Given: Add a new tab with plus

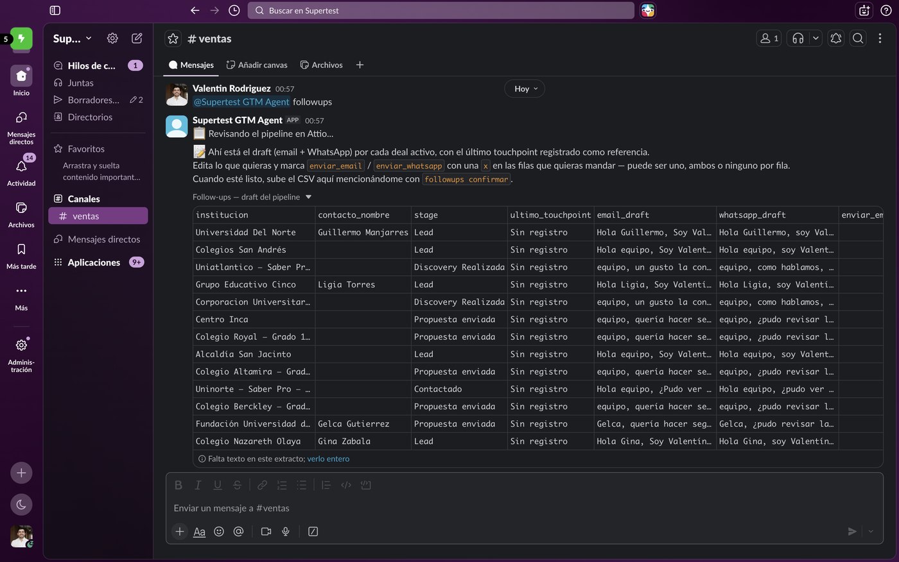Looking at the screenshot, I should pos(360,65).
